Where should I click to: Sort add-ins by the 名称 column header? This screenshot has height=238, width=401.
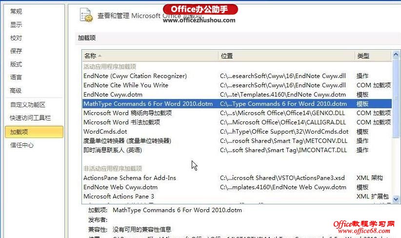150,56
